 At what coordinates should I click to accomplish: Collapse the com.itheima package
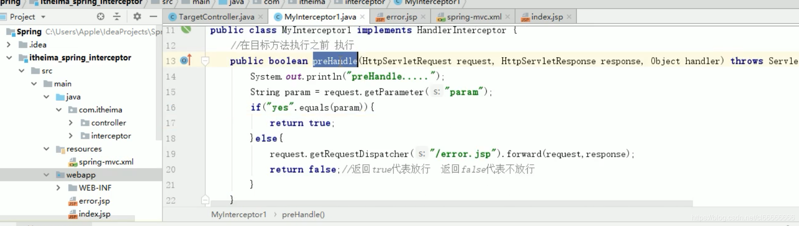click(59, 109)
